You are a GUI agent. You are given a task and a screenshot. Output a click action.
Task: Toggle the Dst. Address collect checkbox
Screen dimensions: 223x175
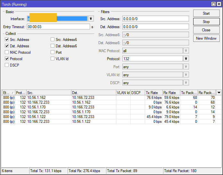pos(7,46)
